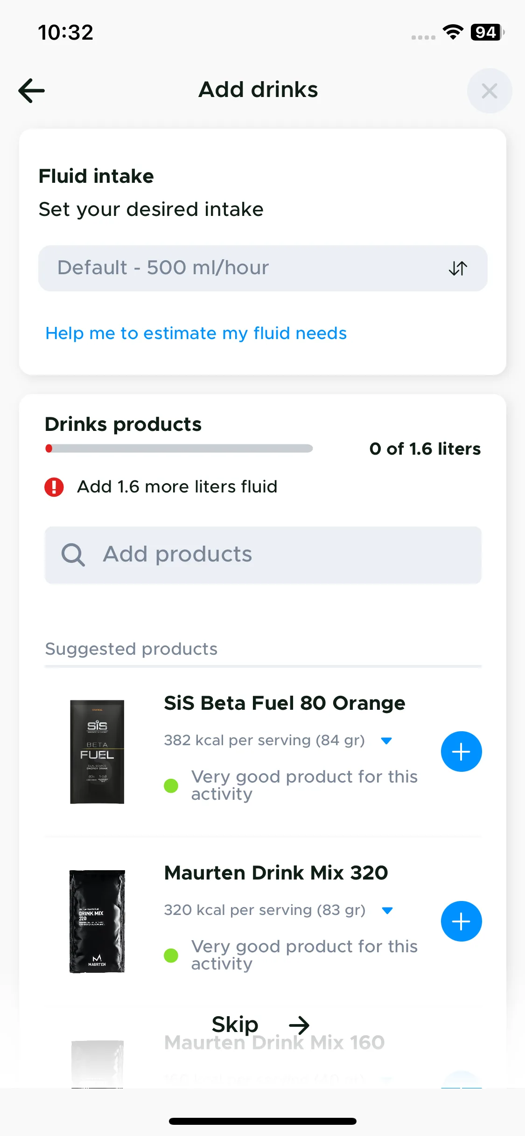The image size is (525, 1136).
Task: Tap the back arrow icon
Action: (31, 90)
